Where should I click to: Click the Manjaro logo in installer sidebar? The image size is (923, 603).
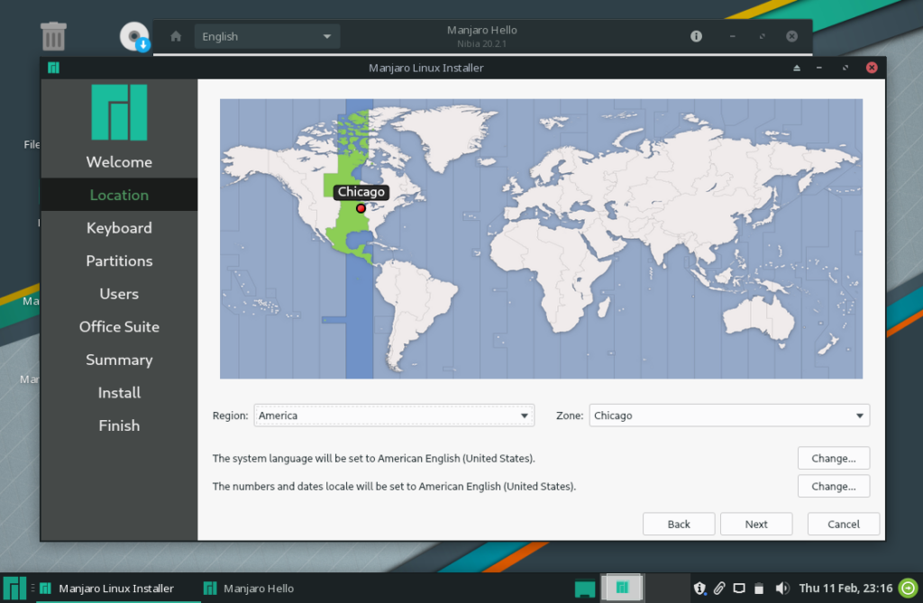pyautogui.click(x=119, y=112)
